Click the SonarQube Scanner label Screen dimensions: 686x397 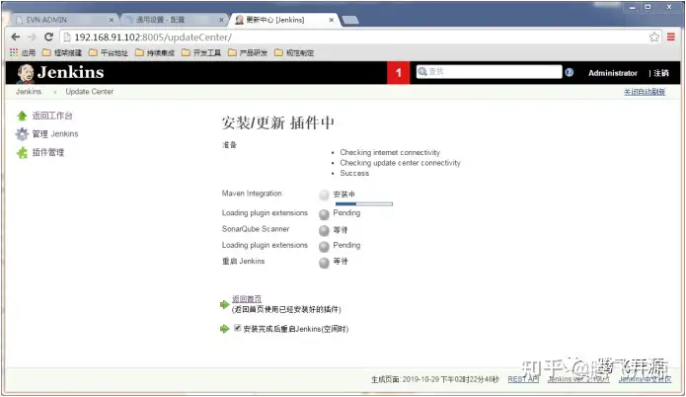[x=256, y=229]
